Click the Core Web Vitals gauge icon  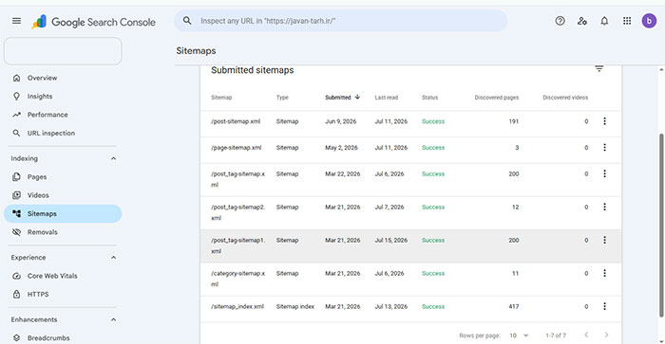point(16,276)
